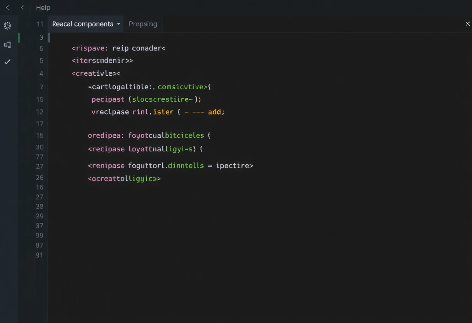Switch to the Reacal components tab
This screenshot has height=323, width=472.
pos(83,24)
